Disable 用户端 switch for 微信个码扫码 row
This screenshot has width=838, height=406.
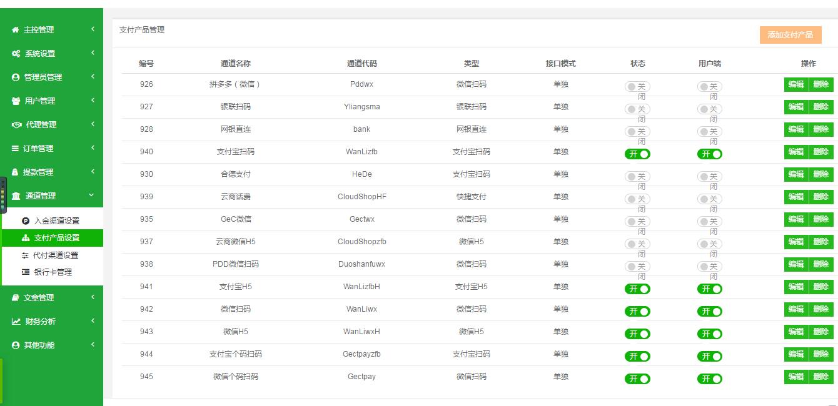coord(709,379)
